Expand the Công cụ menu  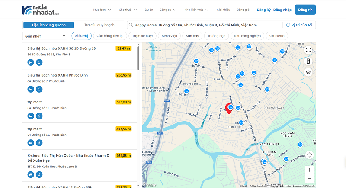coord(168,10)
